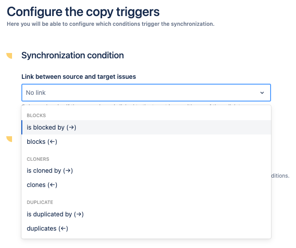296x248 pixels.
Task: Click 'Configure the copy triggers' page title
Action: 83,11
